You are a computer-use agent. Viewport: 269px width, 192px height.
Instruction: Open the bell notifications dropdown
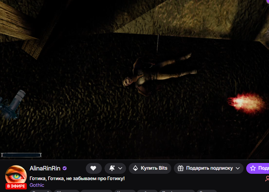(115, 168)
